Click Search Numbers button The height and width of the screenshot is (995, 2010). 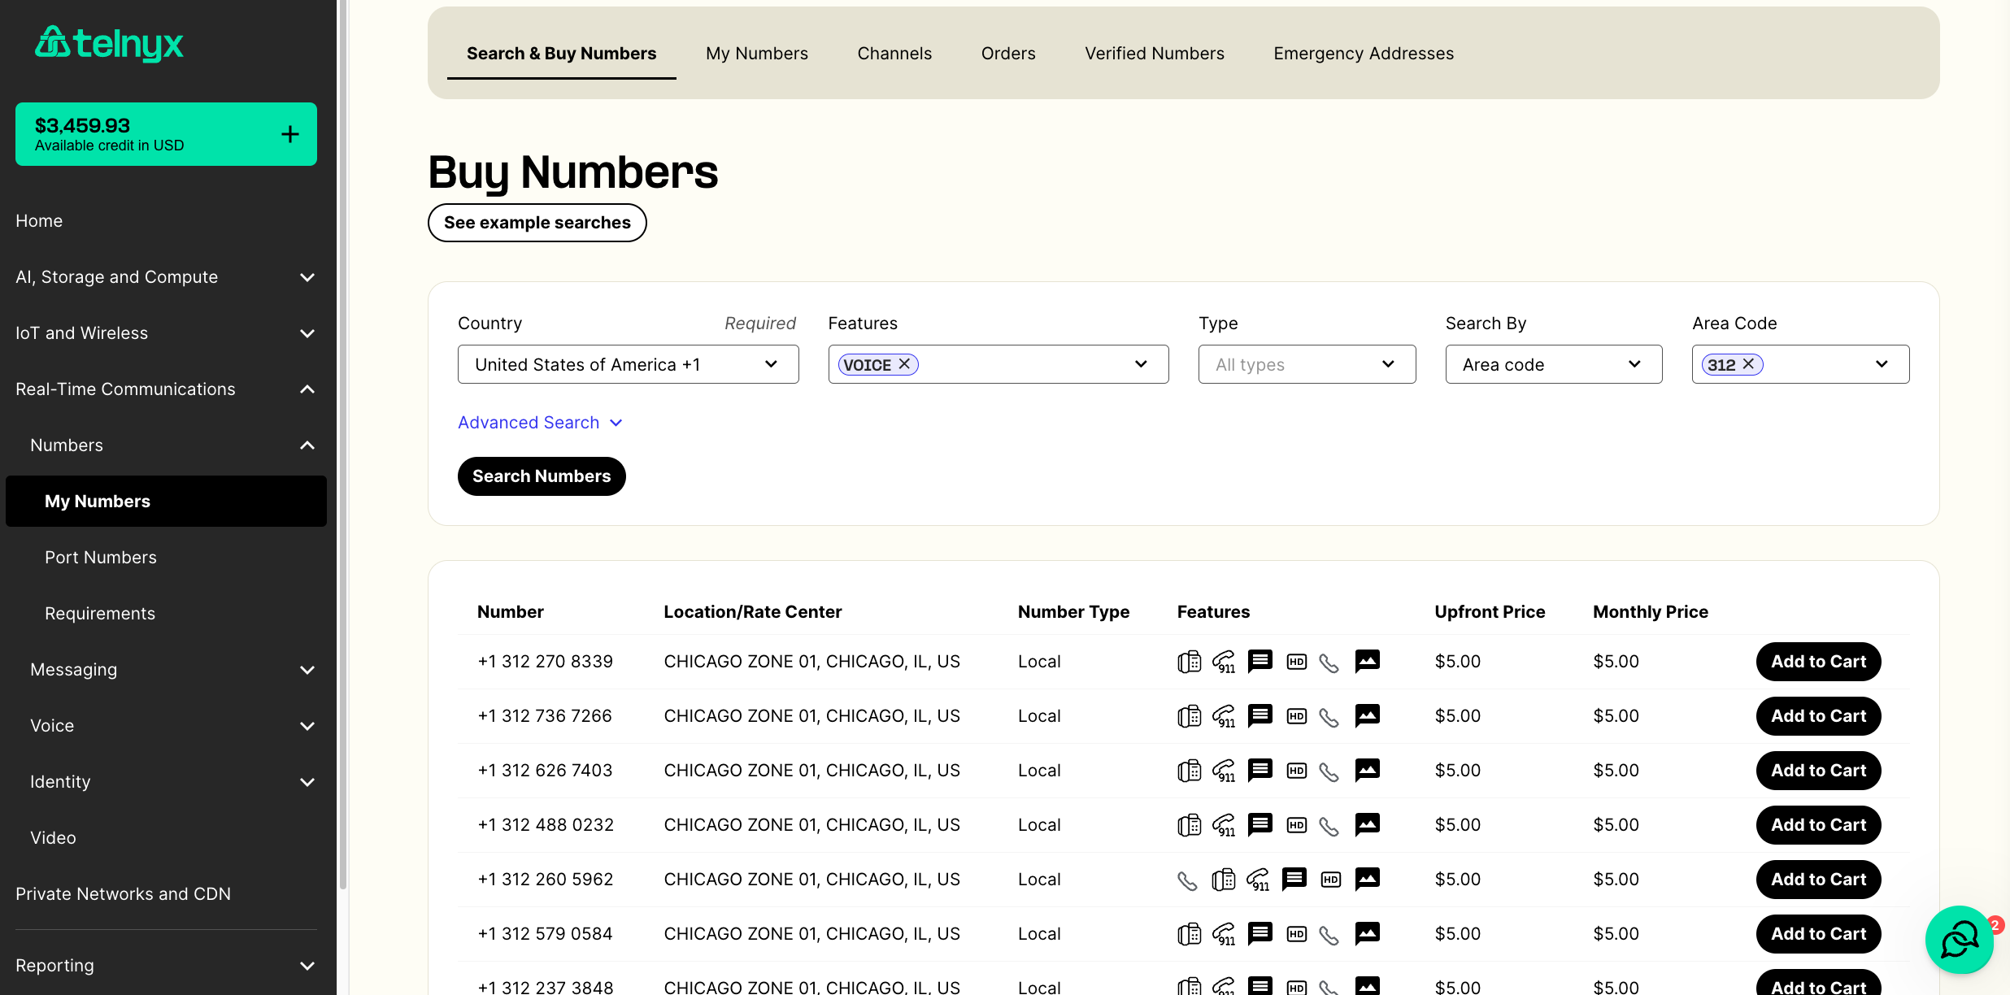click(x=542, y=476)
